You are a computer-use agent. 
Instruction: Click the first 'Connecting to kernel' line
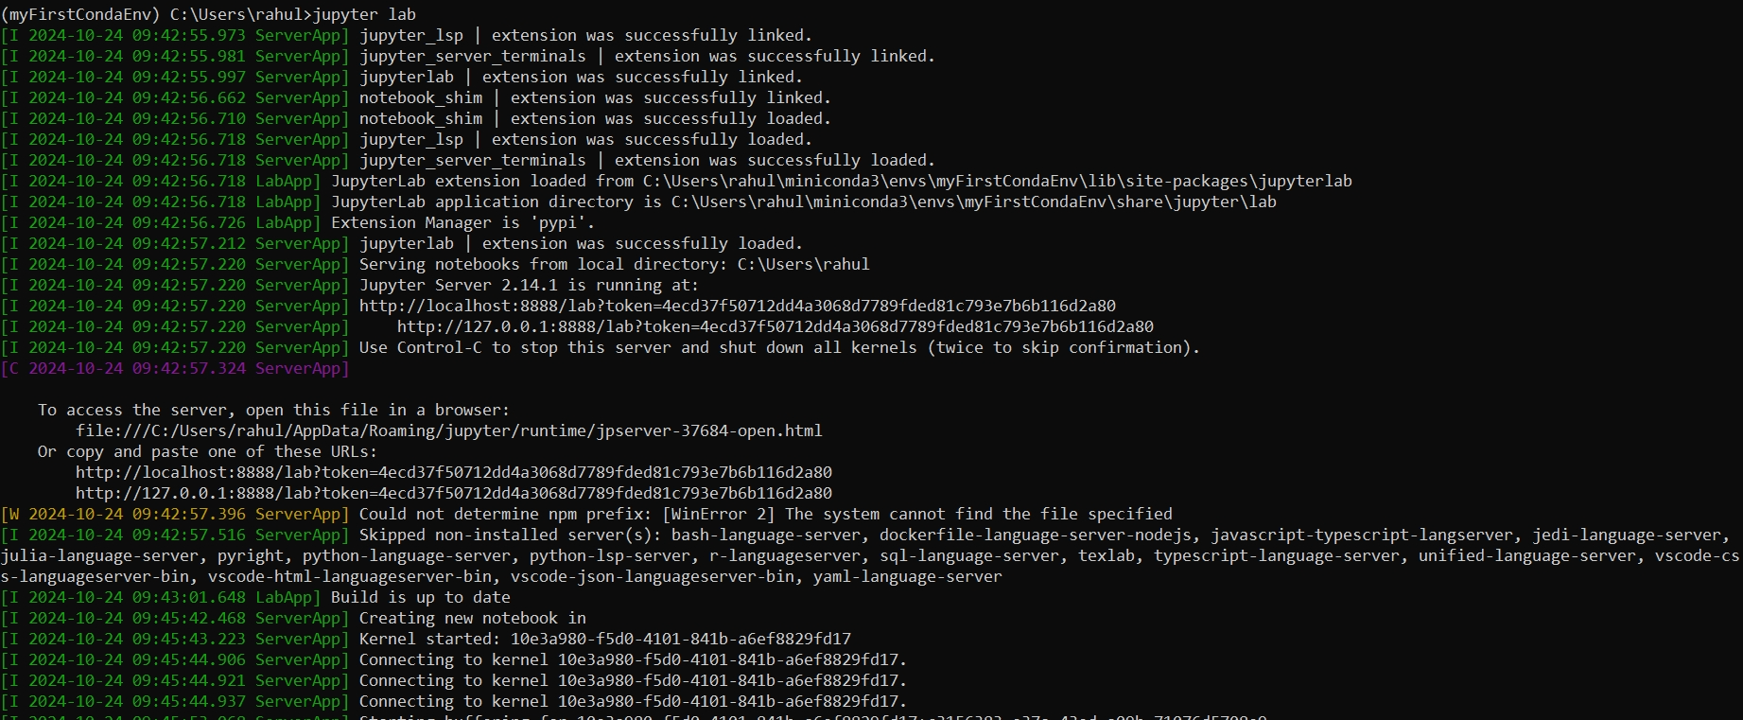click(x=454, y=659)
